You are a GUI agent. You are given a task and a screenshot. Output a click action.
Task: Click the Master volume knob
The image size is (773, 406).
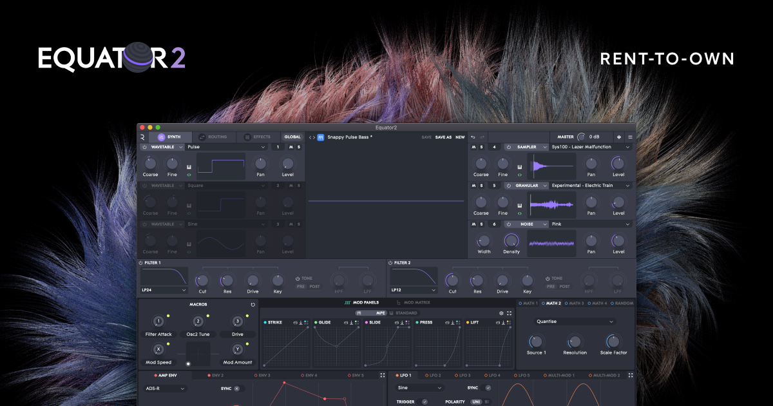click(581, 137)
